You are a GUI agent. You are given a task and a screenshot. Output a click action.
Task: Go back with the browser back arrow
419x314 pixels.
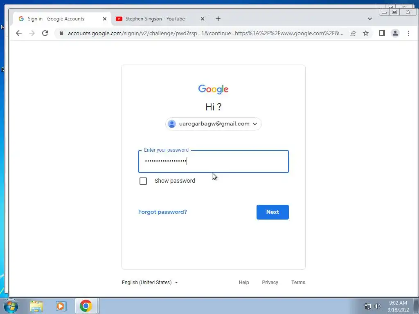tap(19, 33)
